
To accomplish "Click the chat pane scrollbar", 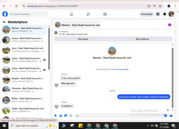I will click(173, 78).
